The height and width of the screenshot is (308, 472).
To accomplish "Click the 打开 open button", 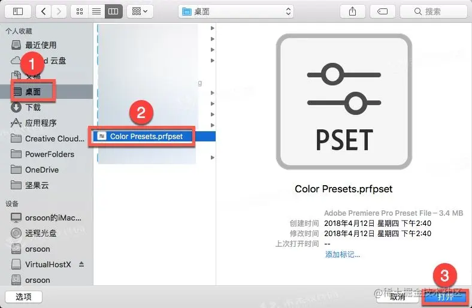I will (445, 297).
